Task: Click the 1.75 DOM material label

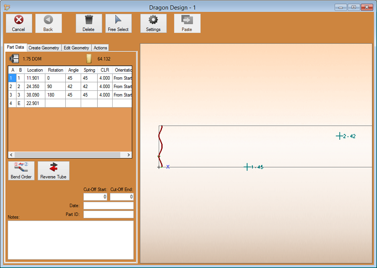Action: coord(32,59)
